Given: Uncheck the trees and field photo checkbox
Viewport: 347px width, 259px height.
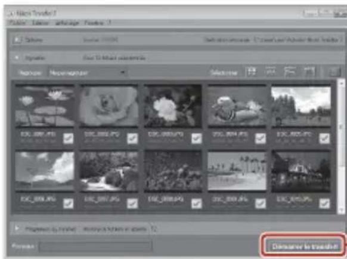Looking at the screenshot, I should pos(324,138).
